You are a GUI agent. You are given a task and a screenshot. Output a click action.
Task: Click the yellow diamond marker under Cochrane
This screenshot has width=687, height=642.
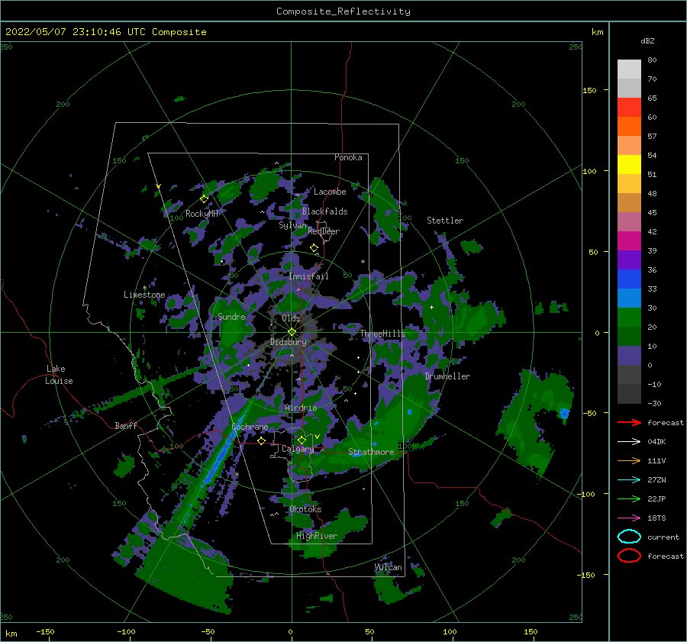click(x=261, y=440)
